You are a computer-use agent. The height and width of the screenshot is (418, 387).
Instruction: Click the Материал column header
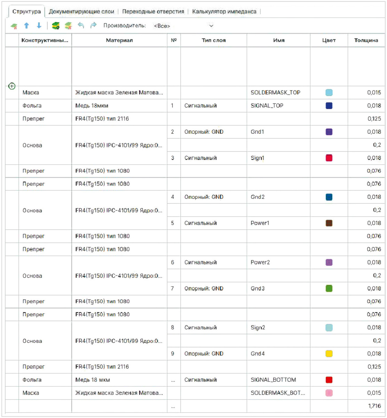click(x=119, y=40)
